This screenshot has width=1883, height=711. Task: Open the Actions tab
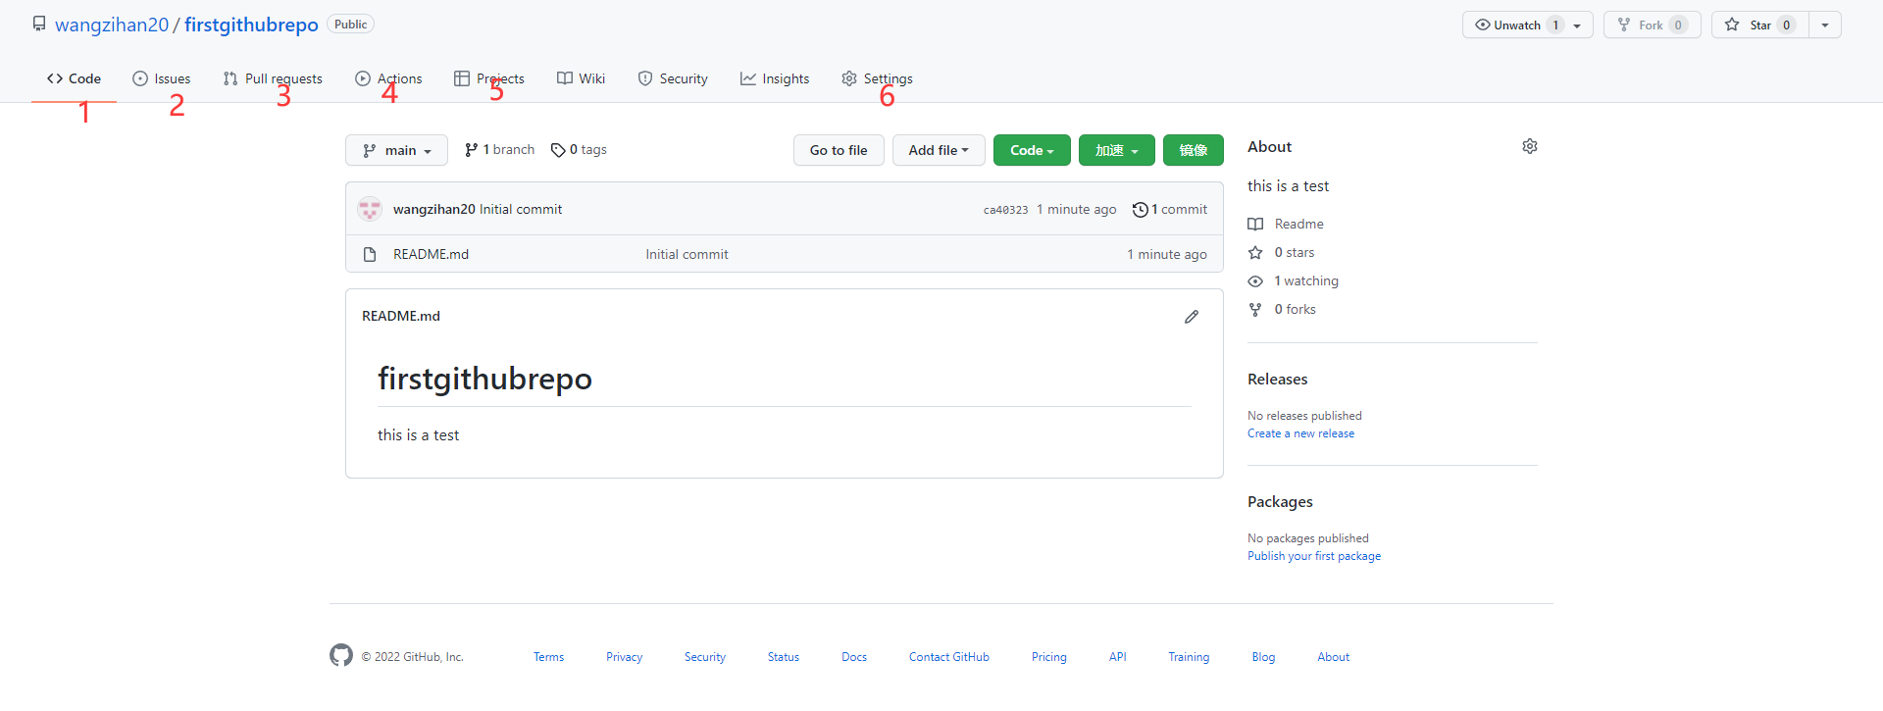(x=388, y=78)
